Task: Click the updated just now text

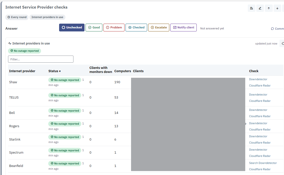Action: [266, 43]
